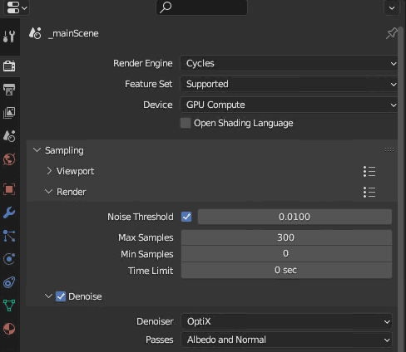
Task: Click the Noise Threshold value slider
Action: 295,217
